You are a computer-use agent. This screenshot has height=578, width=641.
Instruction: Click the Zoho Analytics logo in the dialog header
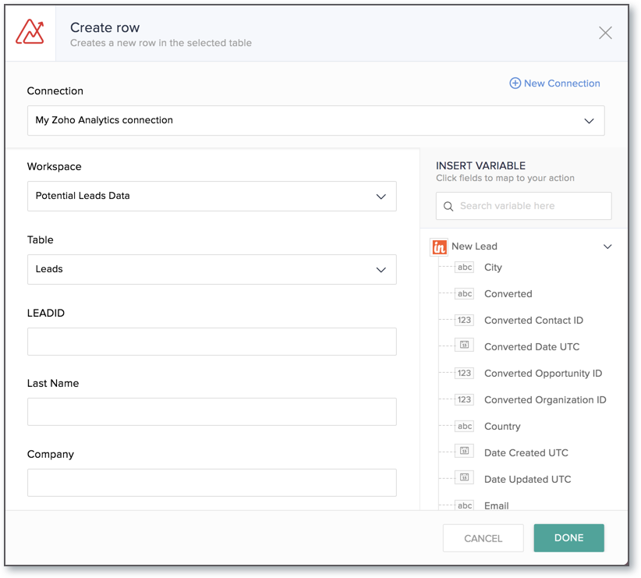pos(30,33)
